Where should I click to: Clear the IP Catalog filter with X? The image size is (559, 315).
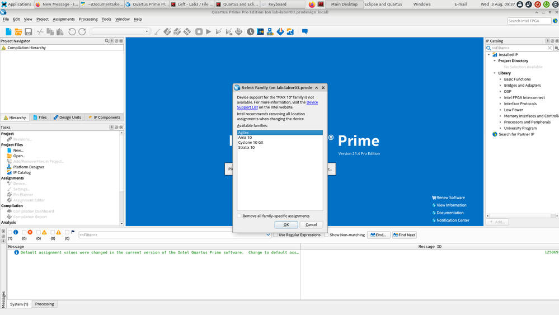(549, 48)
